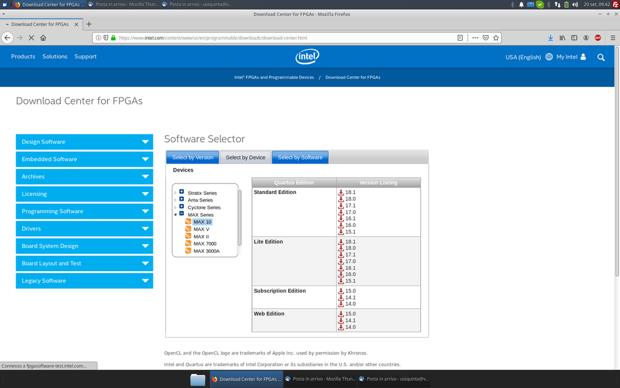
Task: Click the green padlock site security icon
Action: pos(114,37)
